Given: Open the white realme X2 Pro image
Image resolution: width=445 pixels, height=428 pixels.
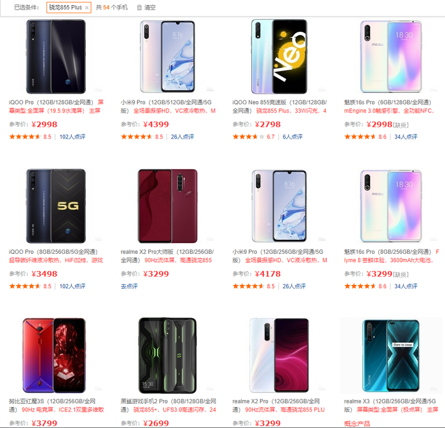Looking at the screenshot, I should (279, 356).
